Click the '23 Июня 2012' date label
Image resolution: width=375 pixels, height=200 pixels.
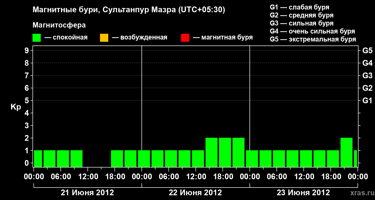pyautogui.click(x=303, y=193)
